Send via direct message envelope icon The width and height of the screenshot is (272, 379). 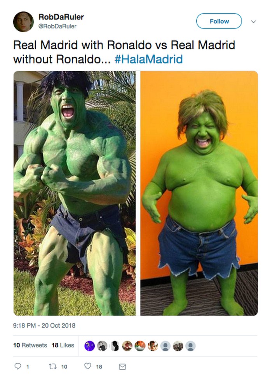point(123,367)
